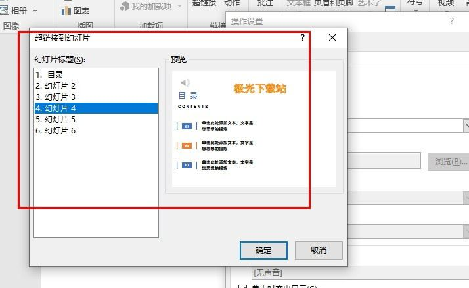Screen dimensions: 469x288
Task: Click the speaker icon in preview
Action: (185, 82)
